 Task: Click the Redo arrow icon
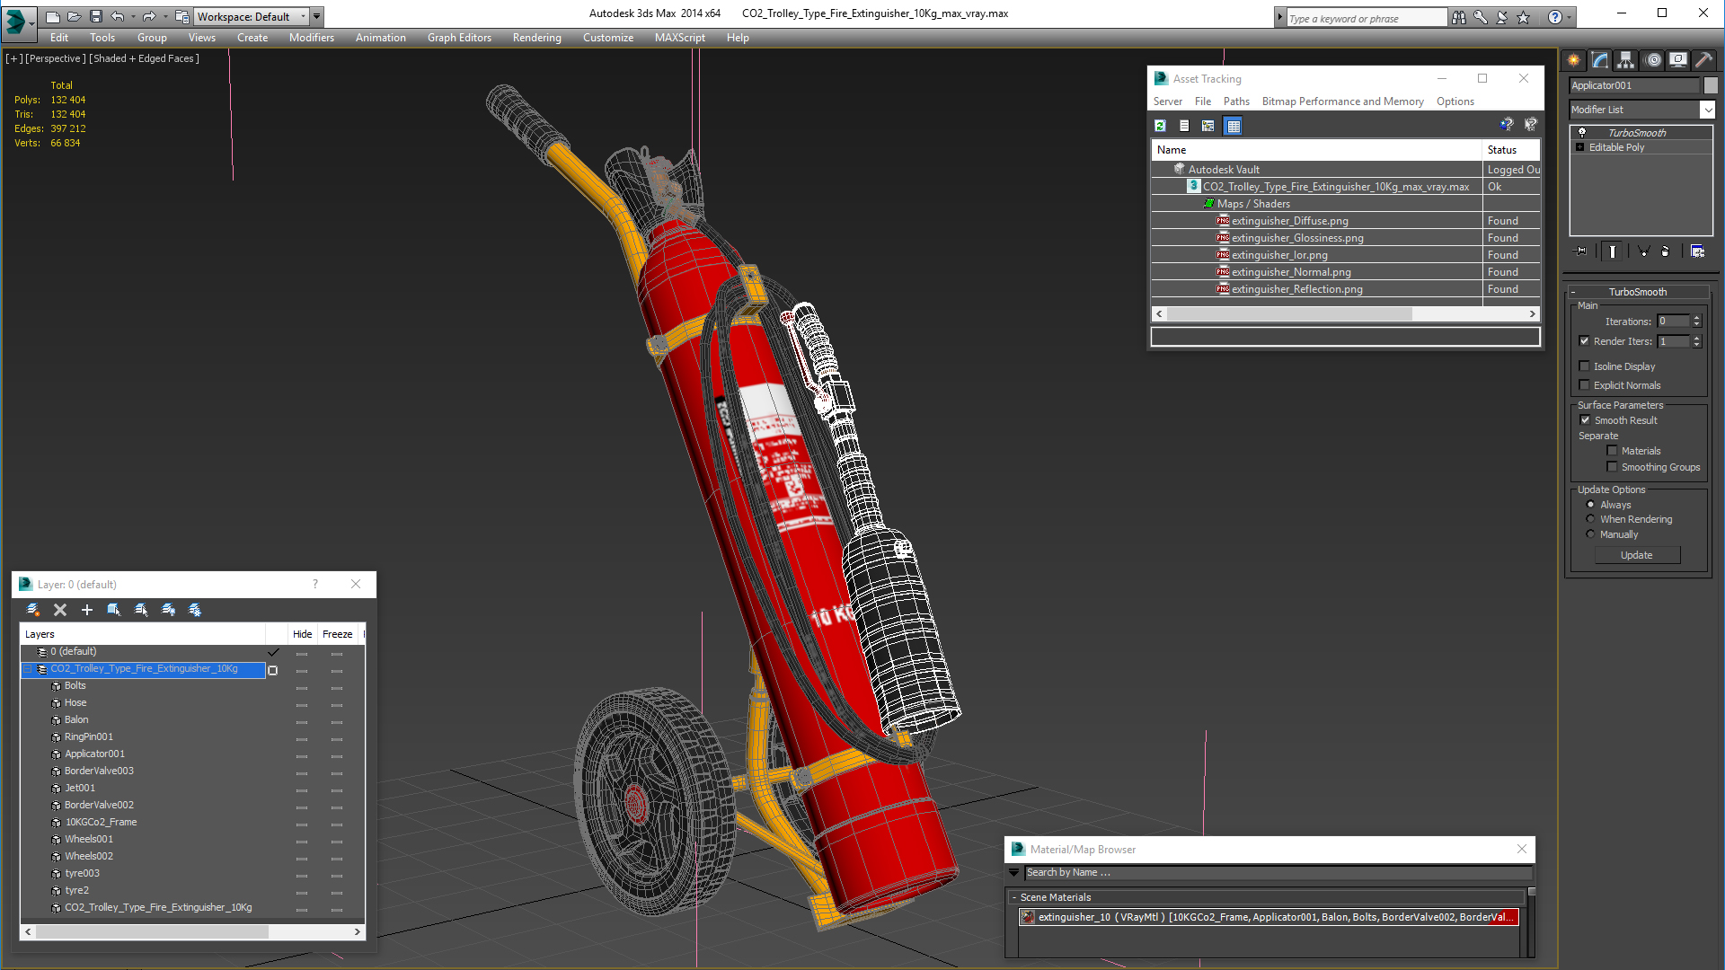149,16
